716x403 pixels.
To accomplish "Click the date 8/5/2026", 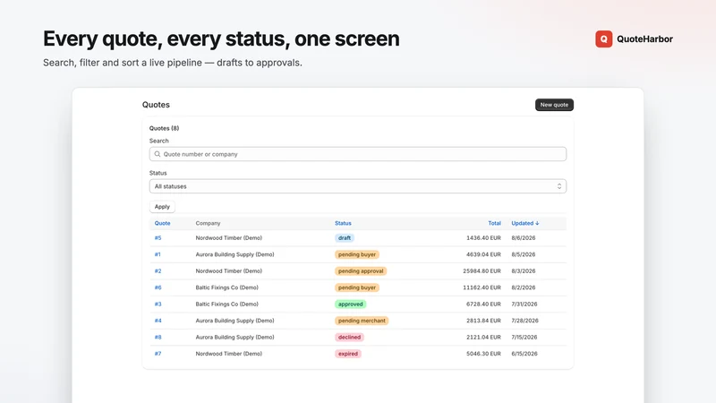I will 524,254.
